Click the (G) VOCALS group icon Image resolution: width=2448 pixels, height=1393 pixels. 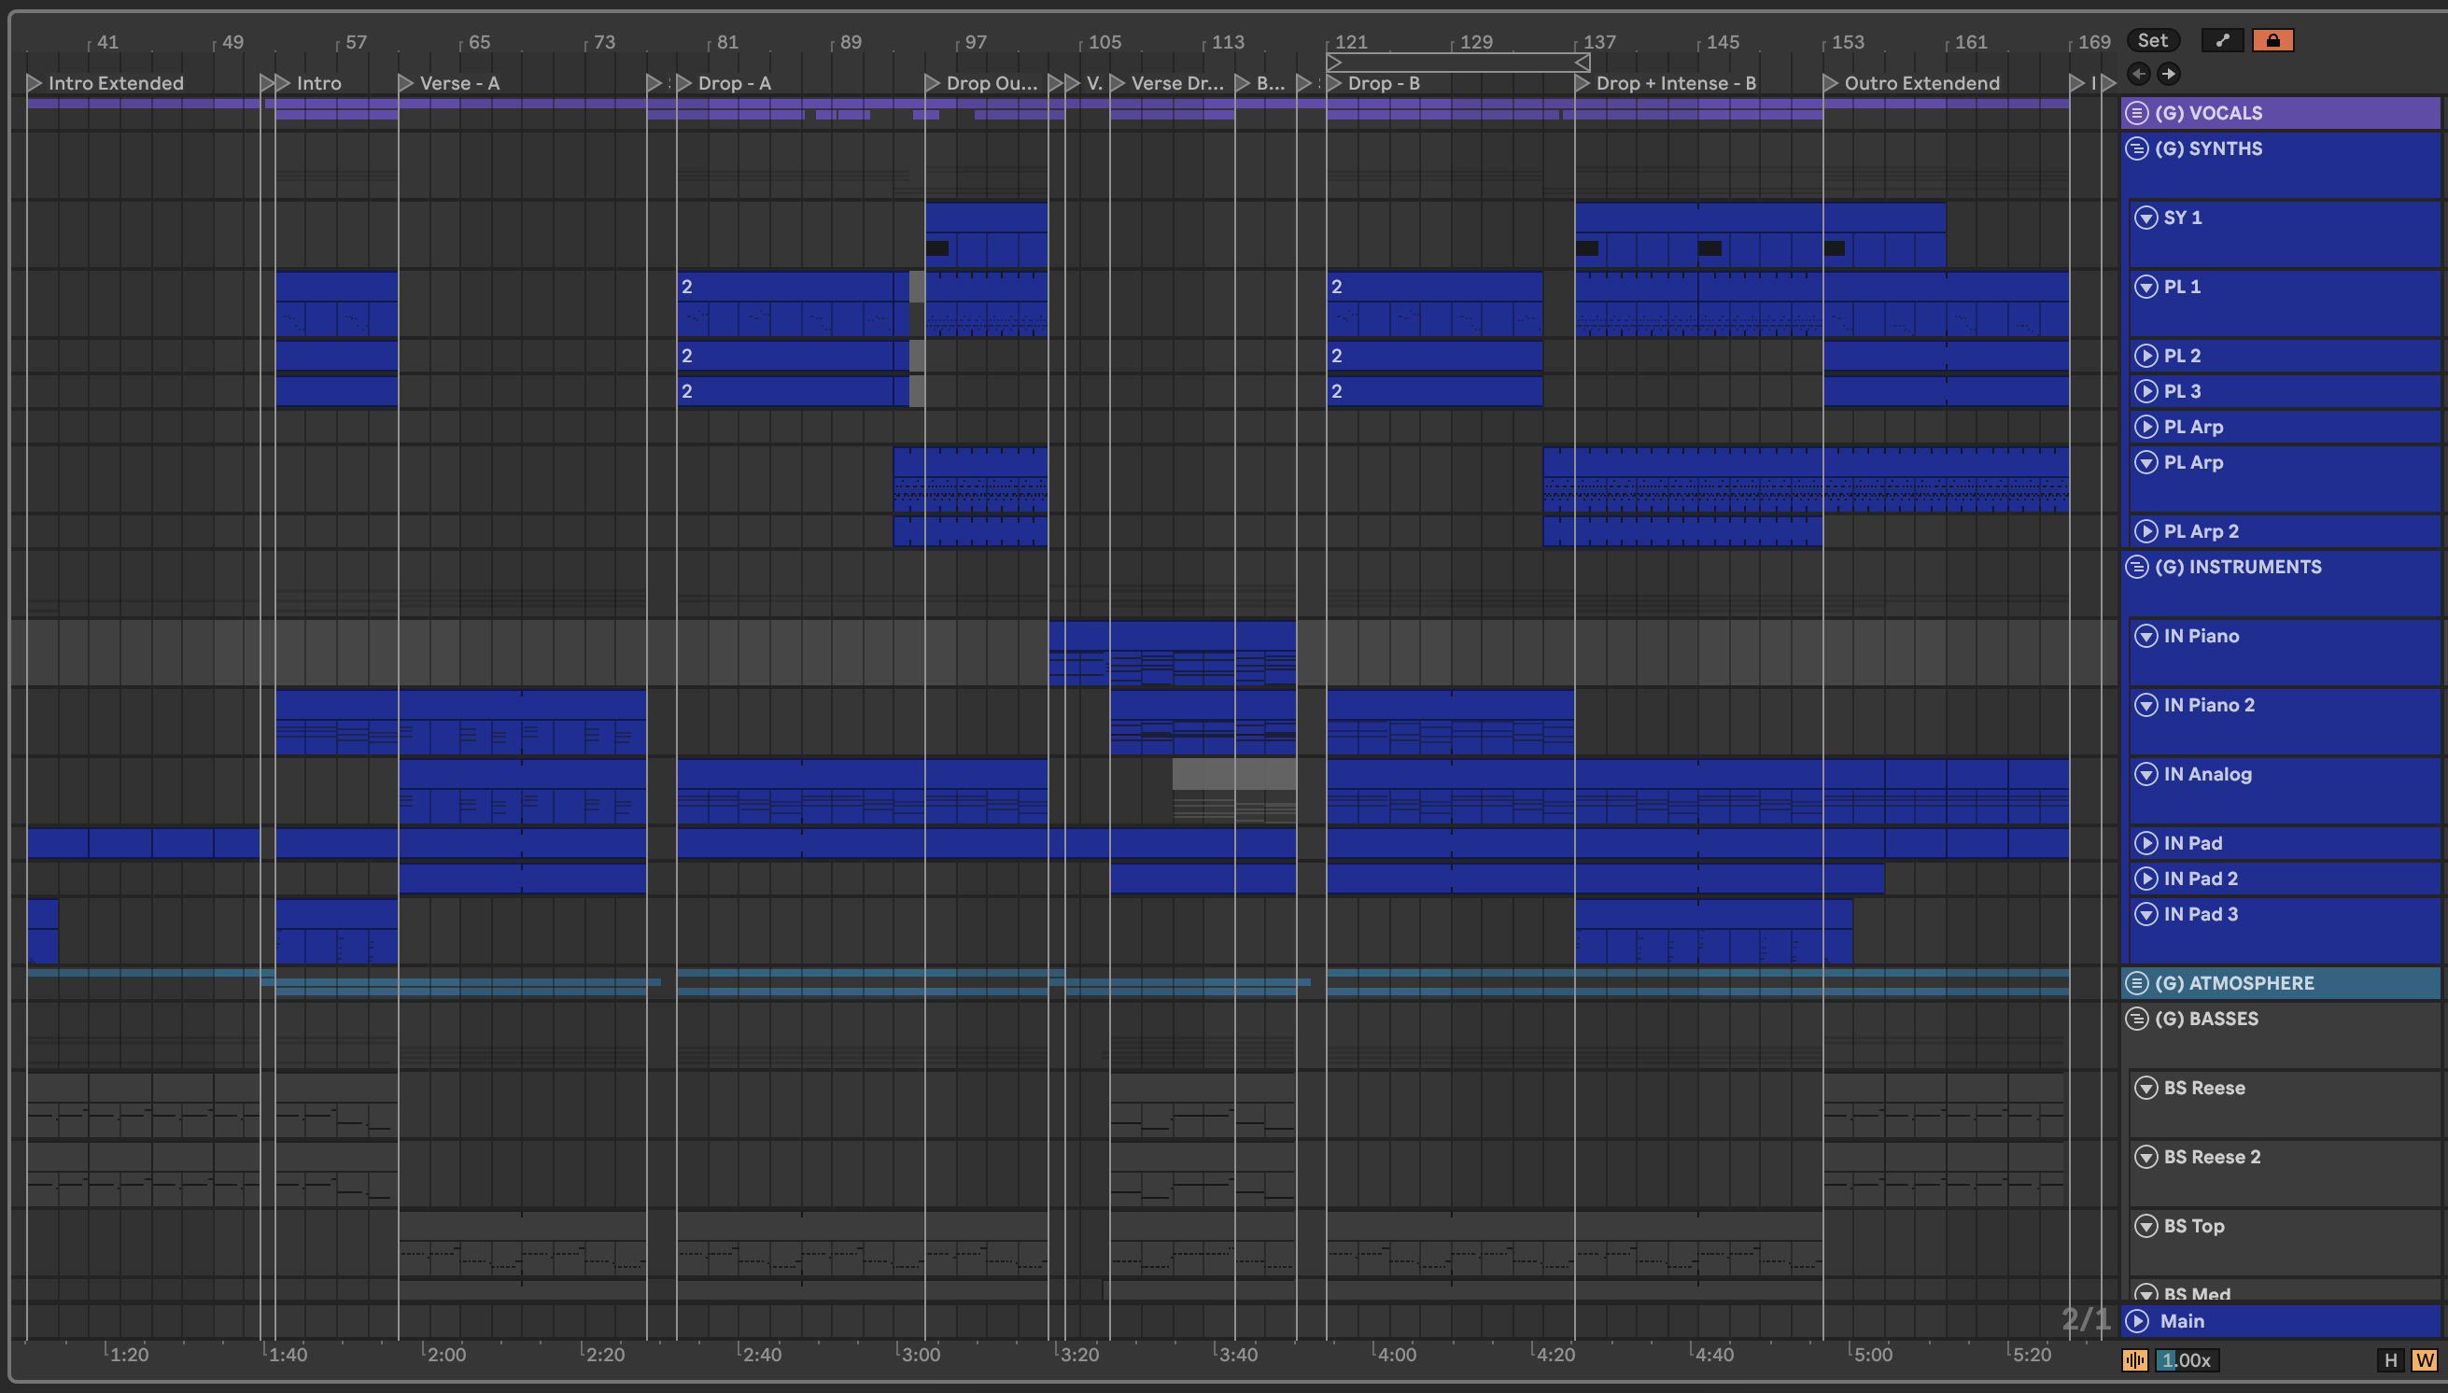(2137, 113)
